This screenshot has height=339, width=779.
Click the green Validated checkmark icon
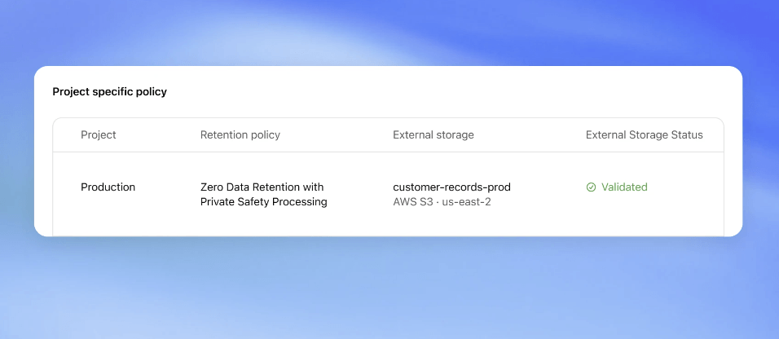point(591,187)
